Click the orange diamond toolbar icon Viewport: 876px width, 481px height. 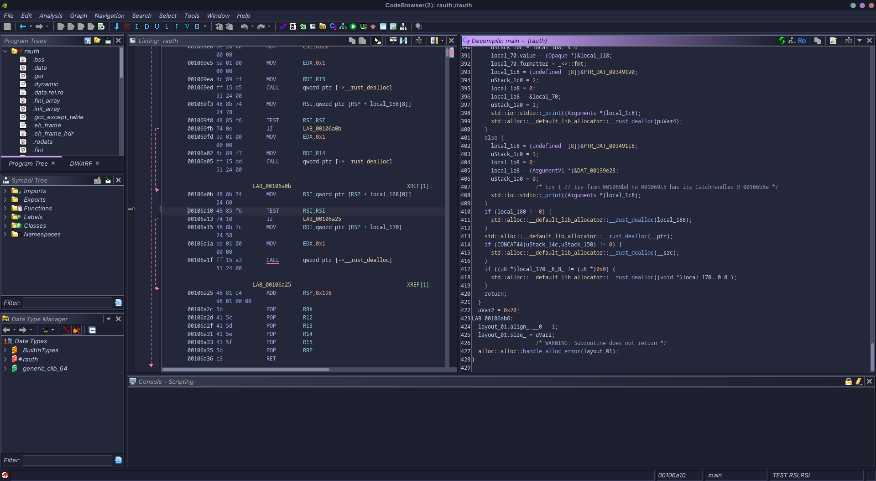click(x=373, y=26)
